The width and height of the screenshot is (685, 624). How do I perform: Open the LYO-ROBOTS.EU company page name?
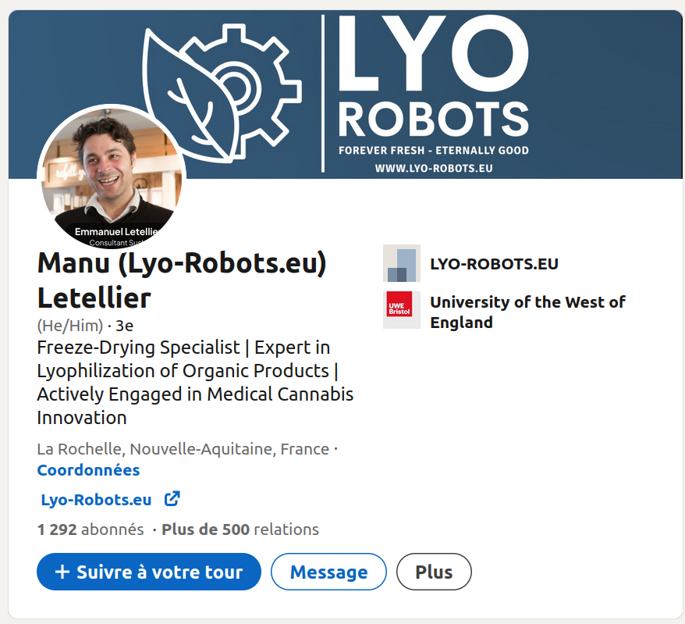tap(494, 264)
